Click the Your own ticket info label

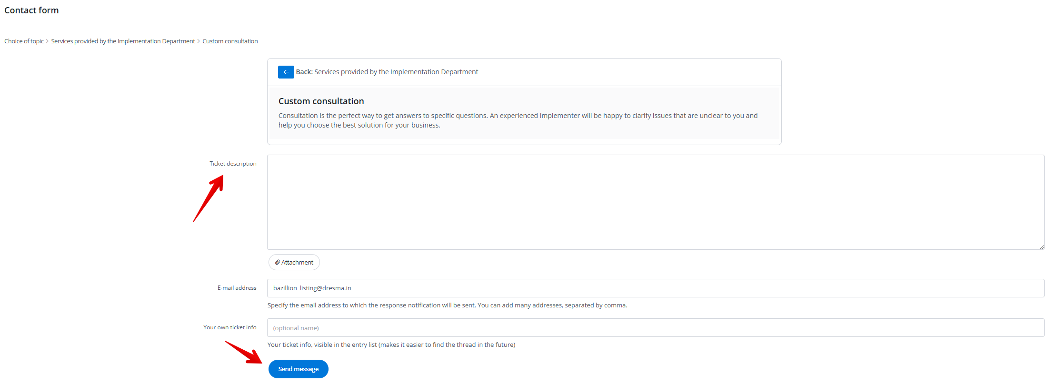pyautogui.click(x=229, y=327)
